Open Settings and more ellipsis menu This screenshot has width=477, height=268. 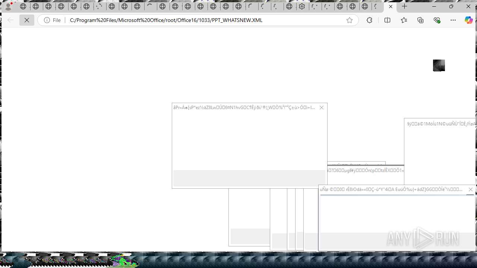[x=453, y=20]
